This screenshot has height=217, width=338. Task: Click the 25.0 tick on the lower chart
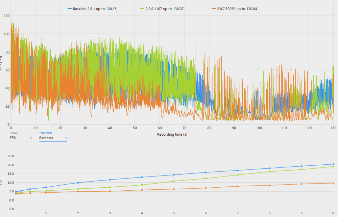pos(11,156)
